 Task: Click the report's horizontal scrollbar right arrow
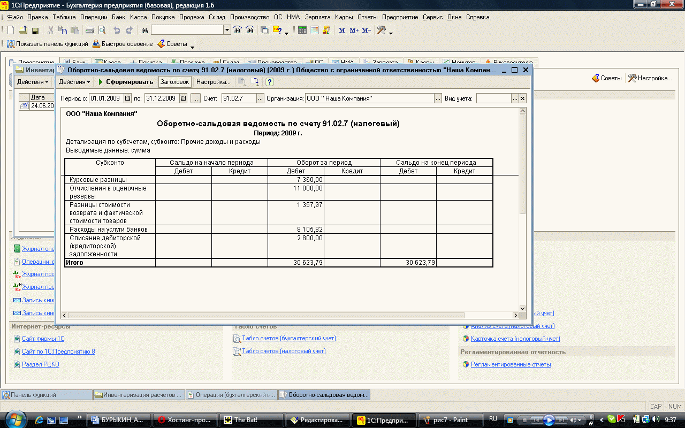pos(515,316)
